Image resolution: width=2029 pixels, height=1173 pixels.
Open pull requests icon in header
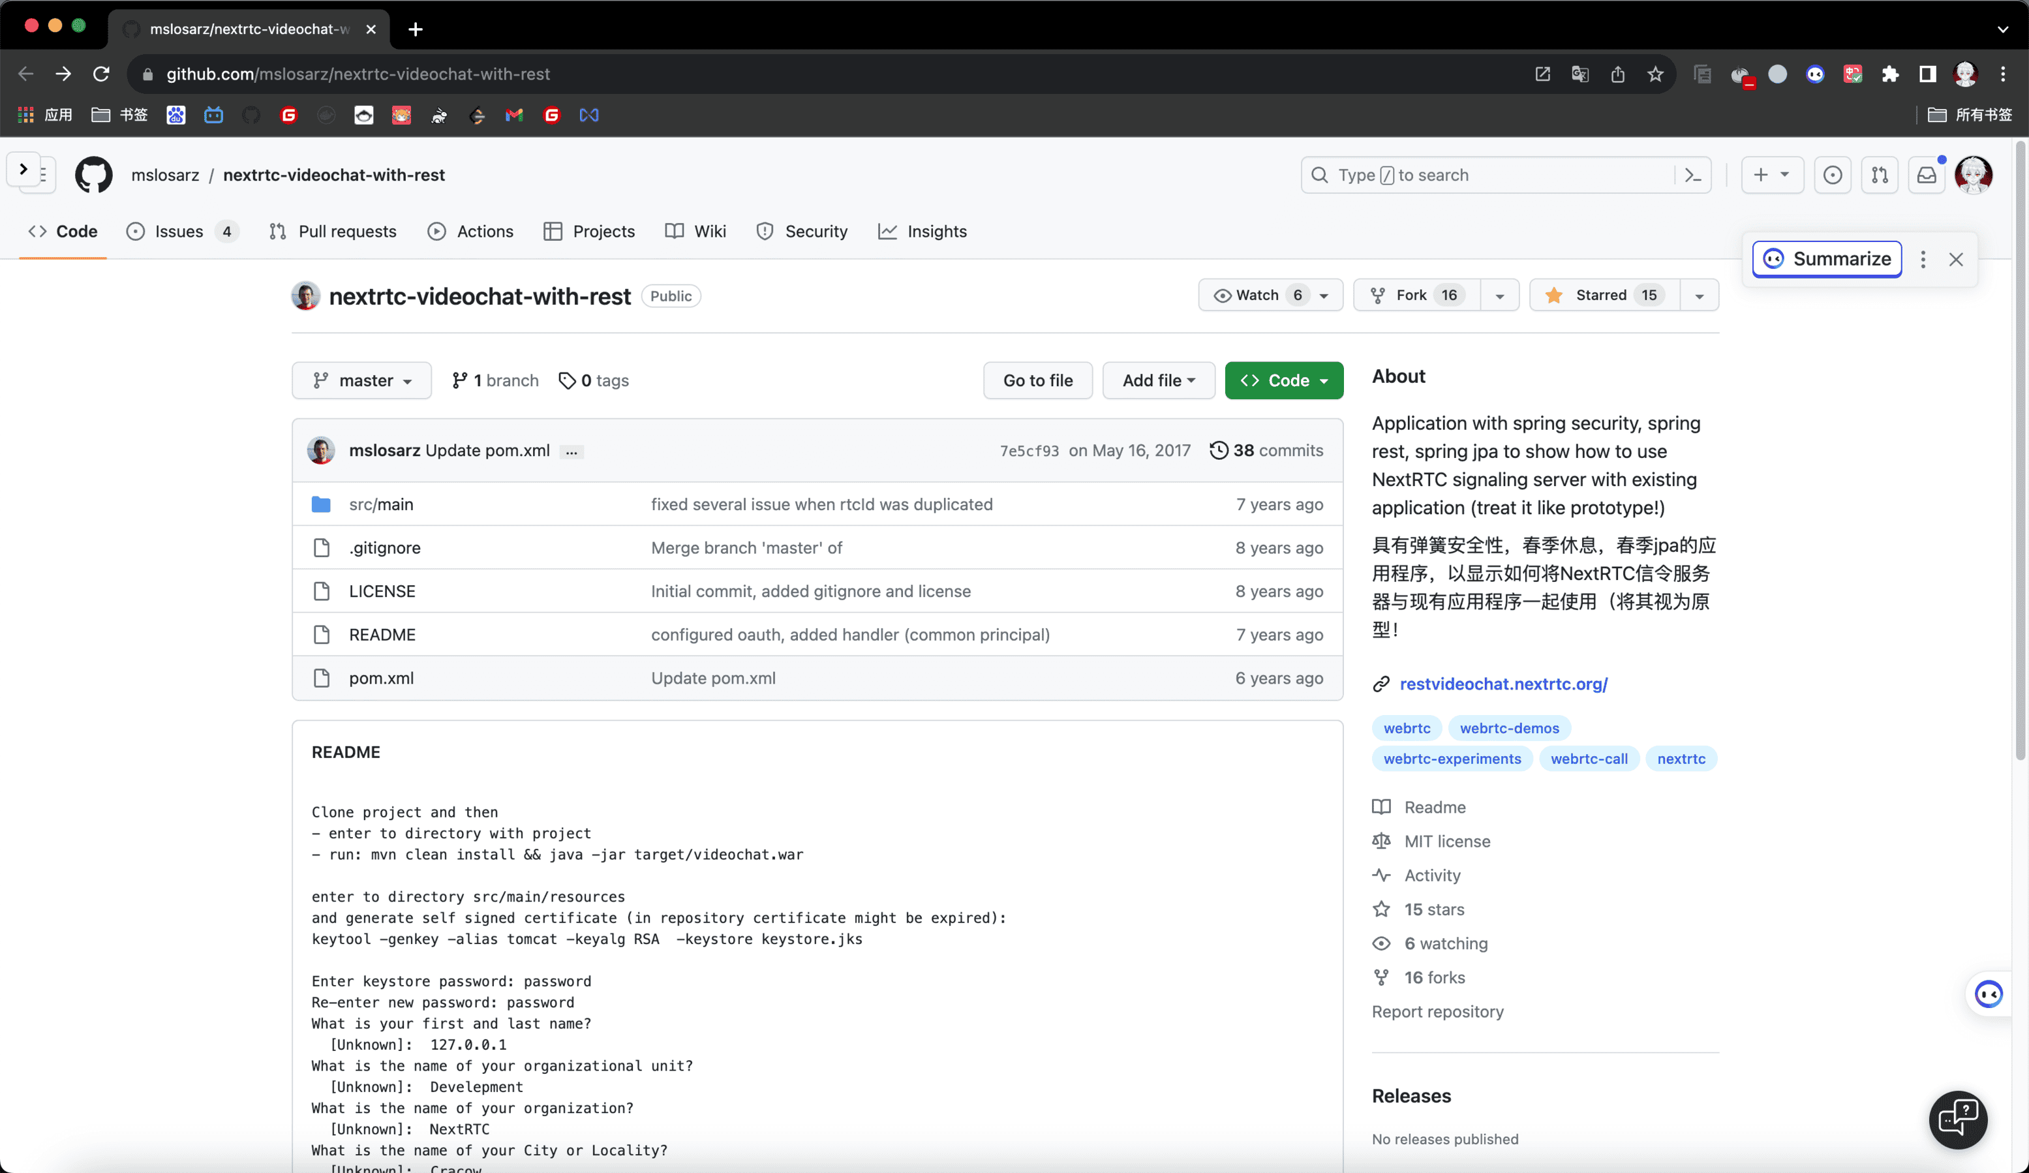point(1880,175)
